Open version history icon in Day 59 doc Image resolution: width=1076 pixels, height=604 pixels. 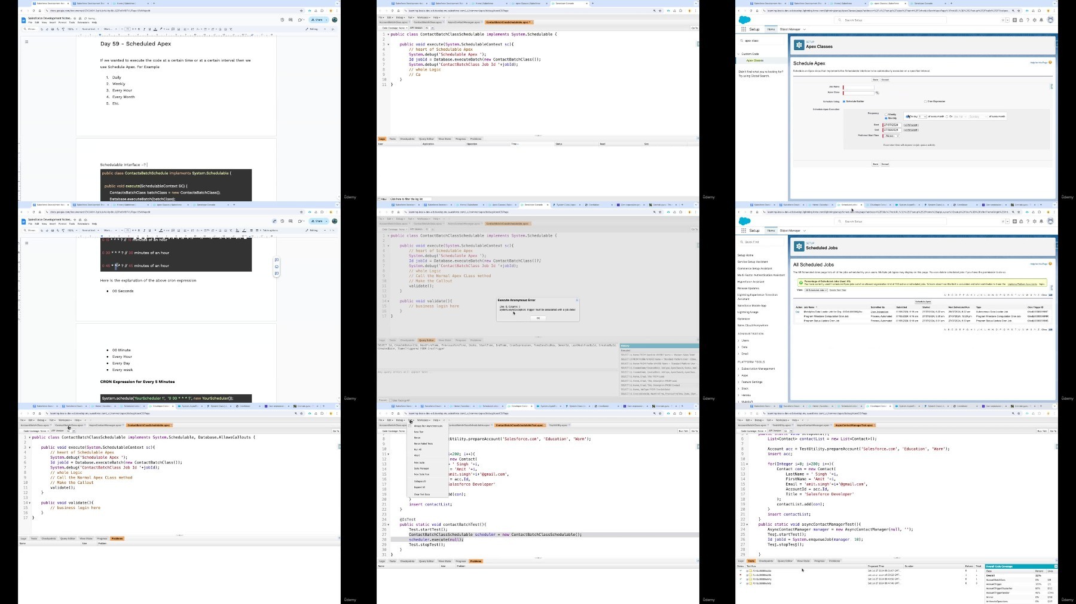[283, 20]
